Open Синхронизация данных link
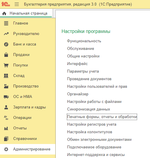Image resolution: width=150 pixels, height=158 pixels. 88,109
